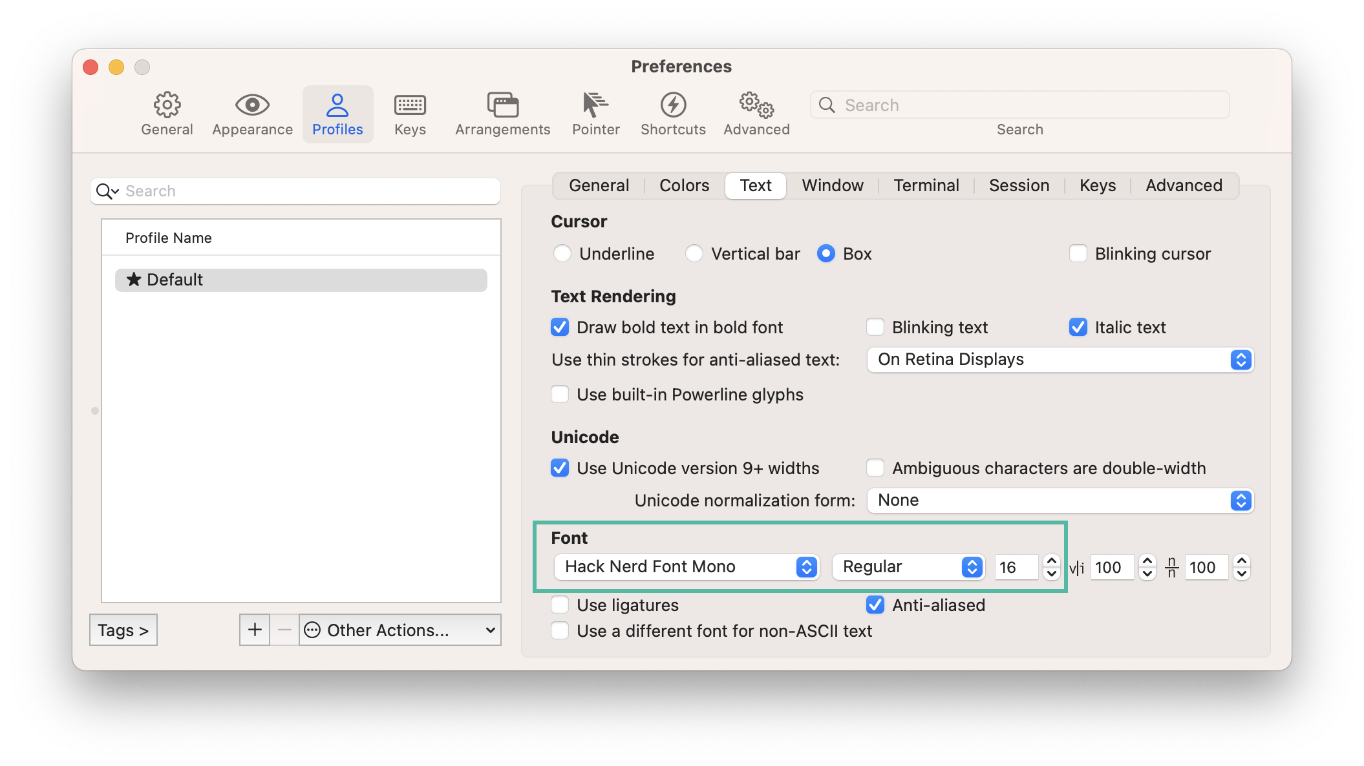The image size is (1364, 766).
Task: Click magnifier icon in preferences search
Action: [827, 105]
